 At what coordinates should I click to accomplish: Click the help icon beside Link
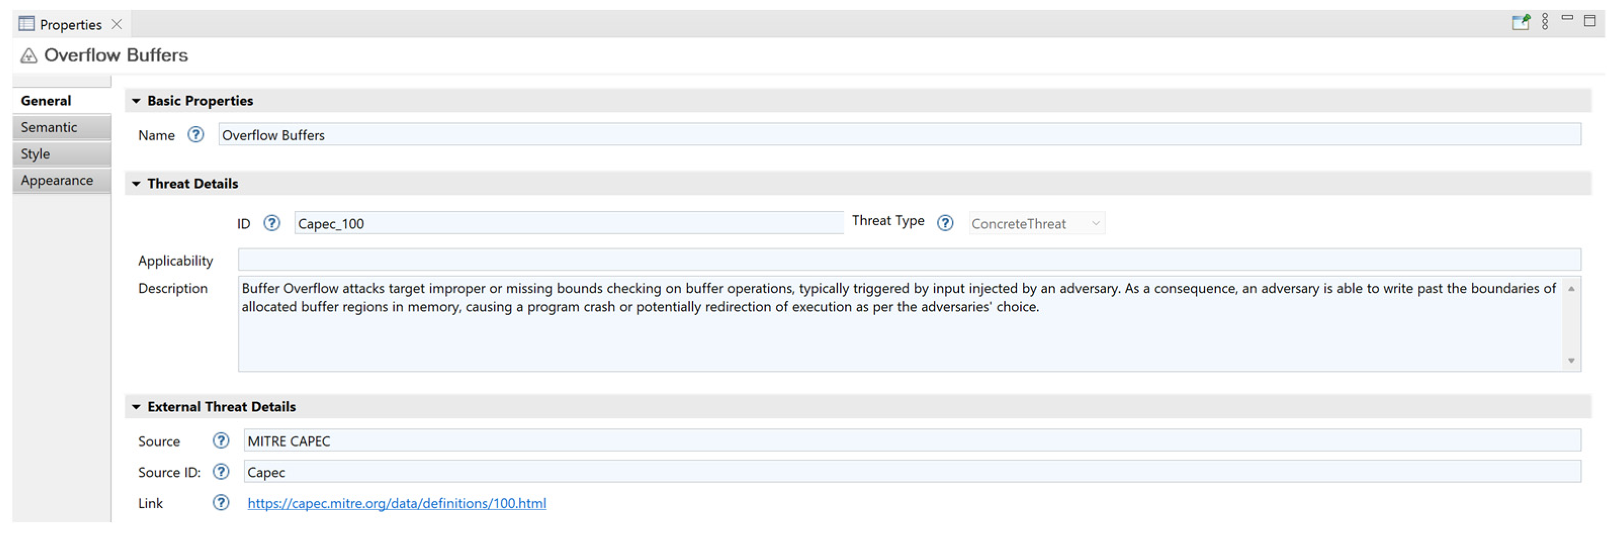(220, 503)
